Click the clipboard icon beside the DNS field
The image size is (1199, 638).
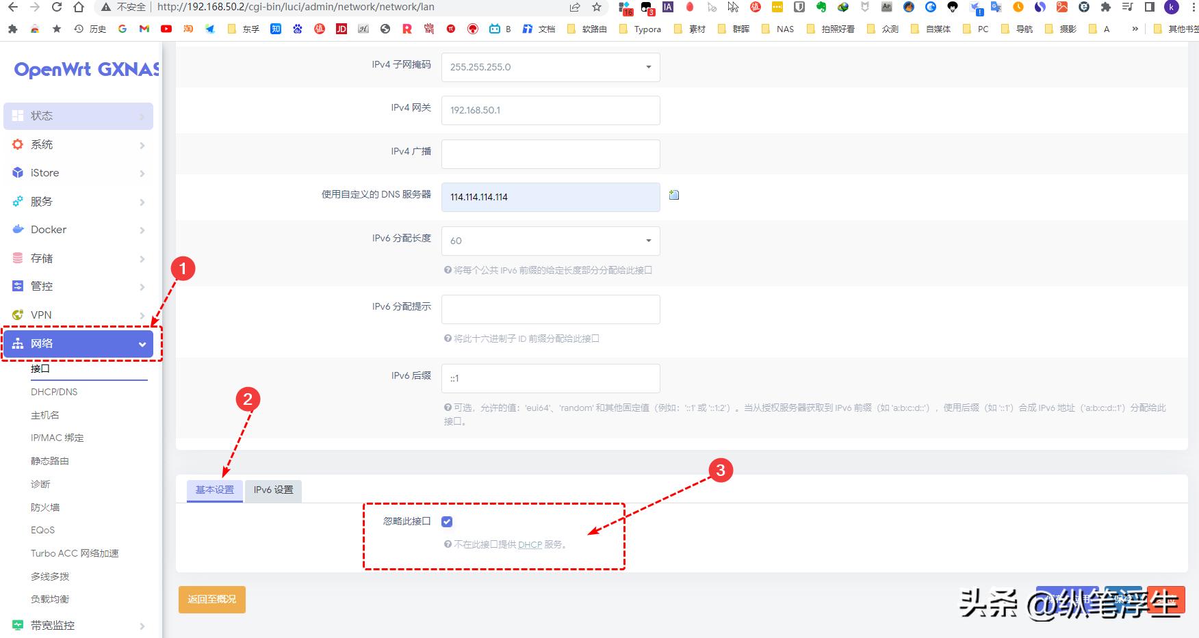[x=674, y=195]
